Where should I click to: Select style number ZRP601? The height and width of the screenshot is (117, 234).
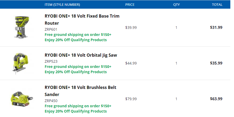click(x=51, y=29)
